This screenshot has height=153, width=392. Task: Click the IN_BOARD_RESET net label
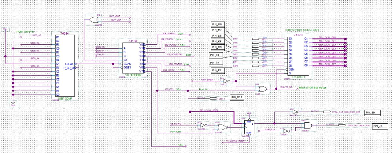click(x=236, y=142)
